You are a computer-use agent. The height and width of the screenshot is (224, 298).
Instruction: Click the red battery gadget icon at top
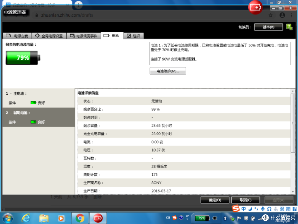coord(255,7)
